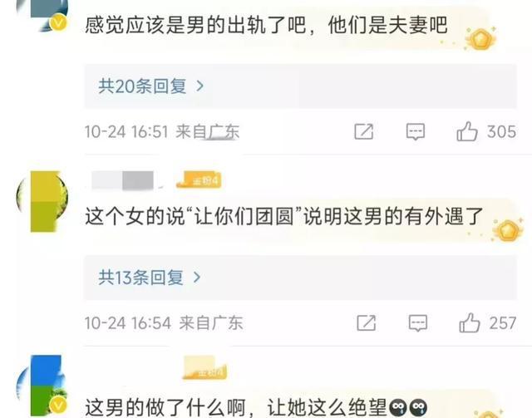
Task: Tap gold medal badge on second comment
Action: point(508,230)
